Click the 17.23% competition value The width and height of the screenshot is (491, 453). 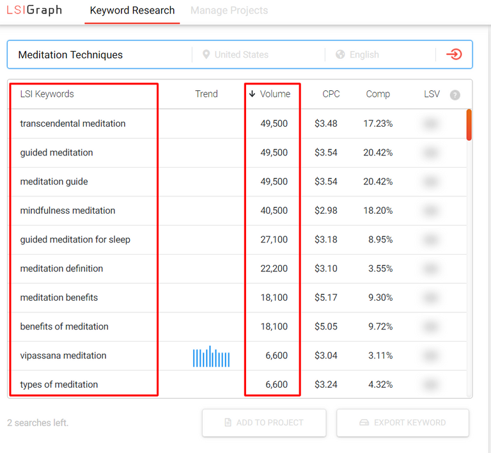pyautogui.click(x=378, y=123)
